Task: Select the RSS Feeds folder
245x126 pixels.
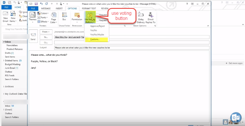Action: tap(10, 75)
